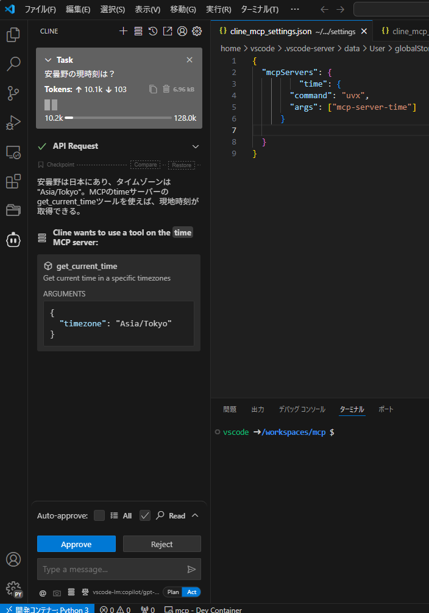
Task: Focus the Type a message input field
Action: [113, 569]
